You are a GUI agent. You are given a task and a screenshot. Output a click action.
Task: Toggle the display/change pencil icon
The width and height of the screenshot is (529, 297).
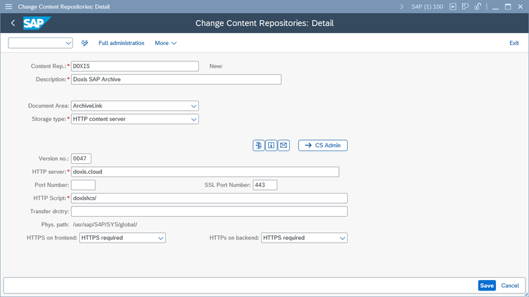[x=85, y=43]
